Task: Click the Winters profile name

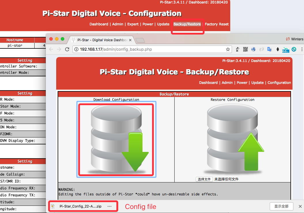Action: point(297,39)
